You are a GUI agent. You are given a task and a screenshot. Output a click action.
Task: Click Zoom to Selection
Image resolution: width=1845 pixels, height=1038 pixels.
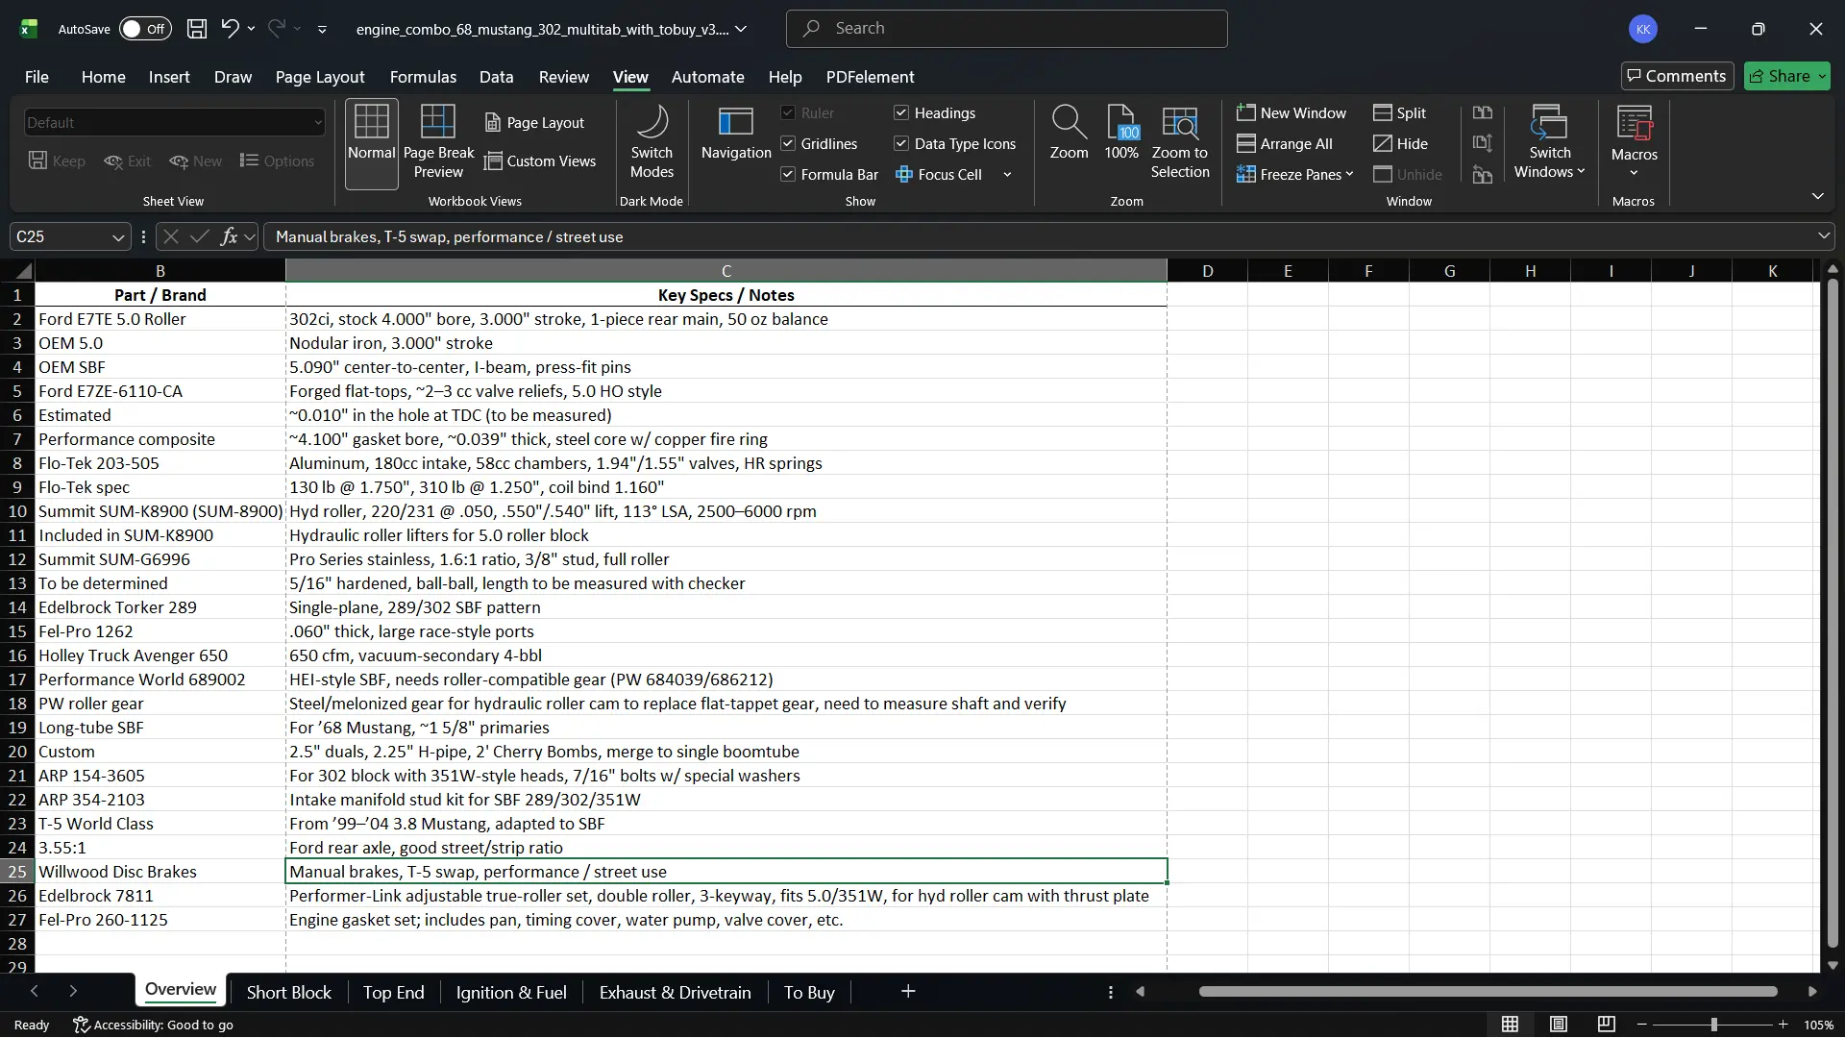1180,143
